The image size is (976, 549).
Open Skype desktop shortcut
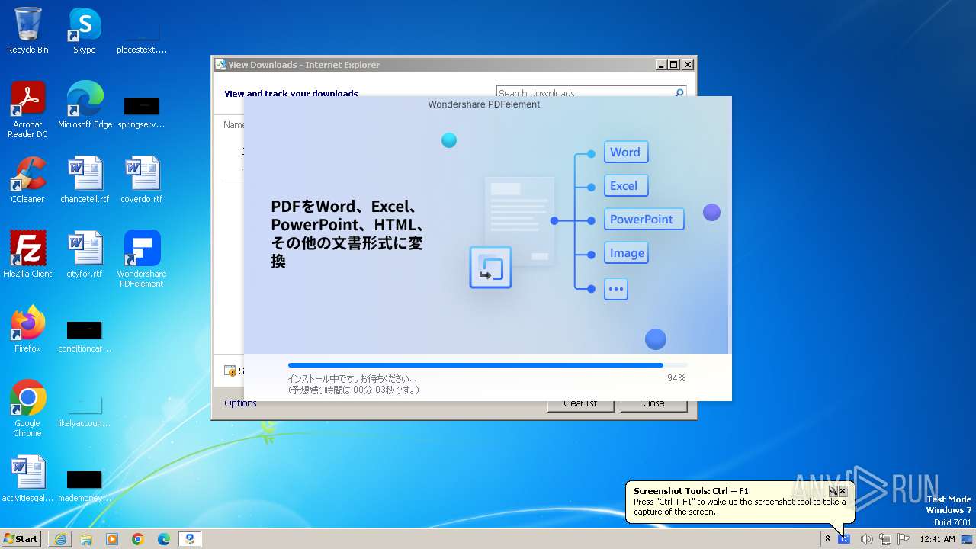pyautogui.click(x=85, y=30)
